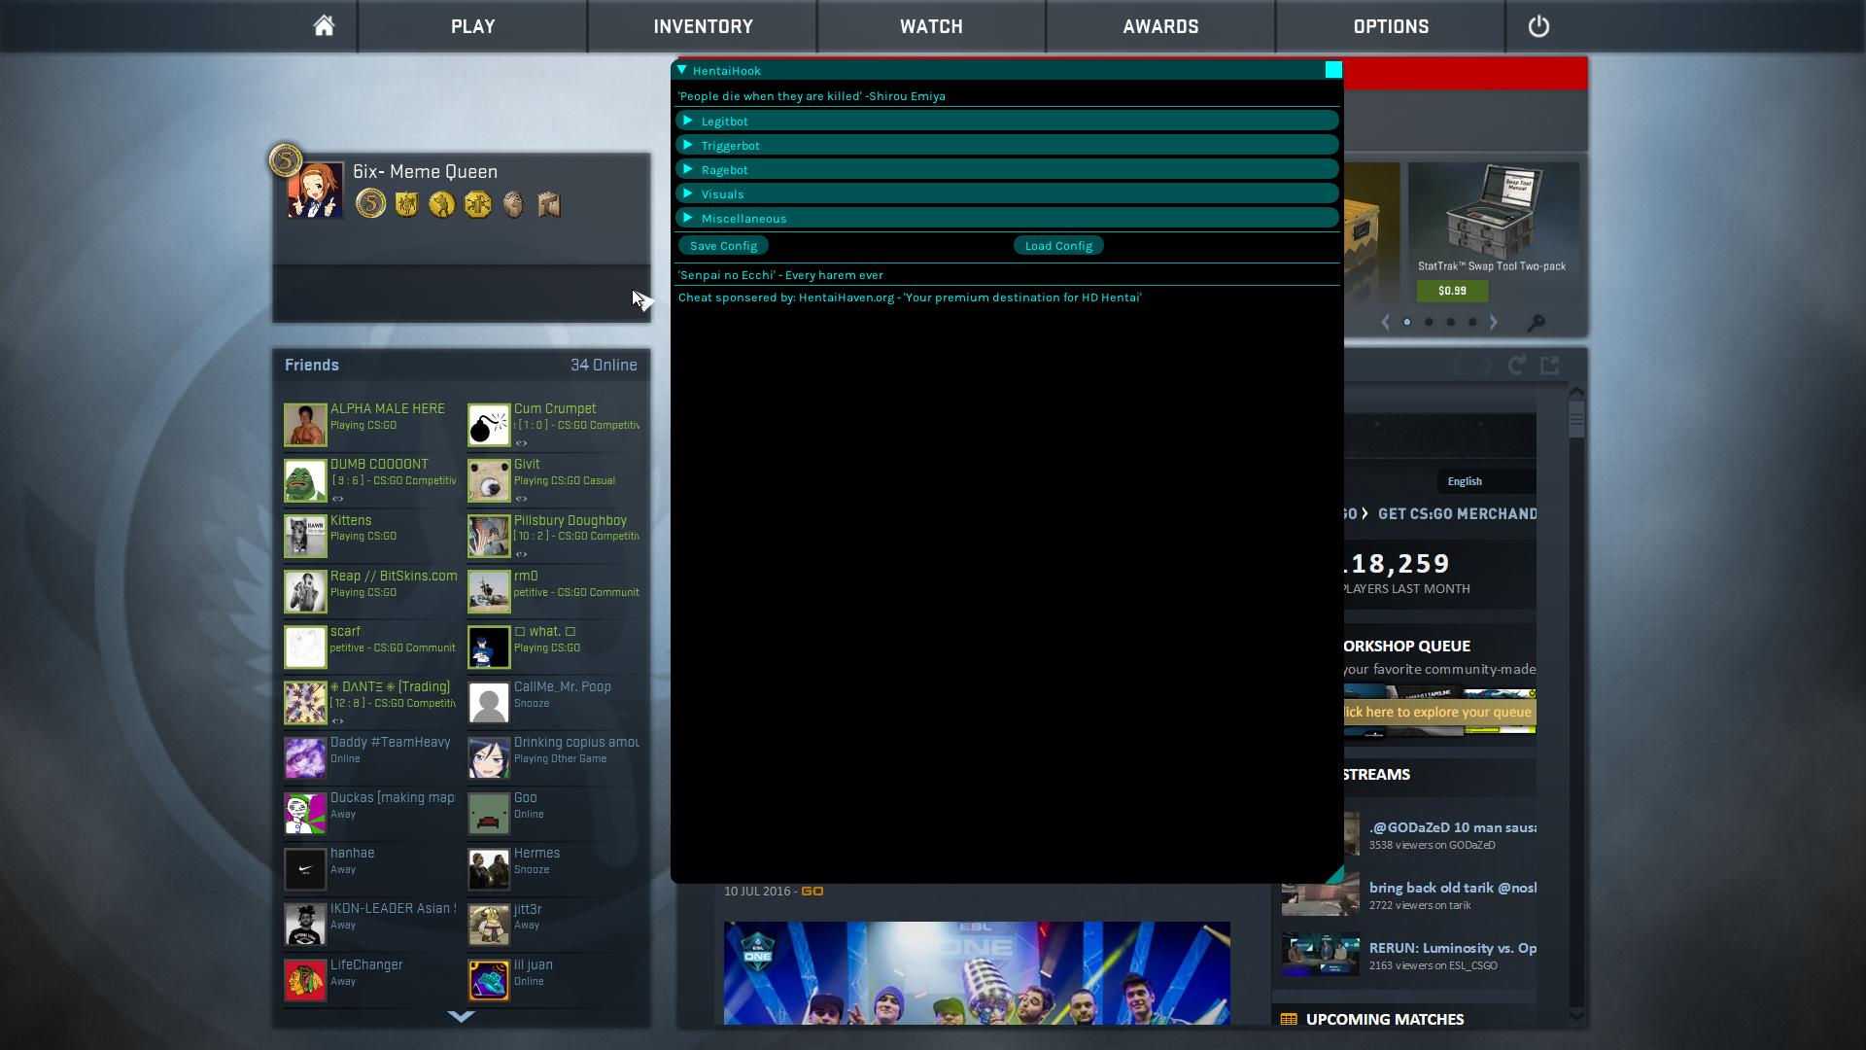Click the cyan square in HentaiHook titlebar

(1333, 70)
